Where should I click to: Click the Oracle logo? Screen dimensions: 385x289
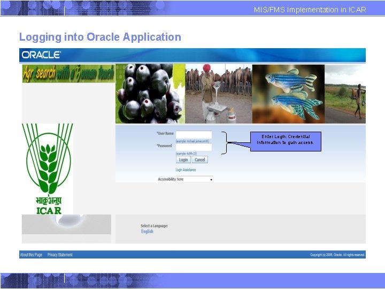click(41, 55)
